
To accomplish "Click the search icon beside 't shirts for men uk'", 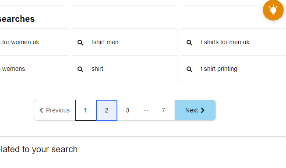I will pos(189,42).
